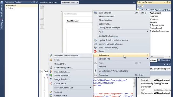This screenshot has width=173, height=97.
Task: Click the Update to Specific Version icon
Action: coord(51,56)
